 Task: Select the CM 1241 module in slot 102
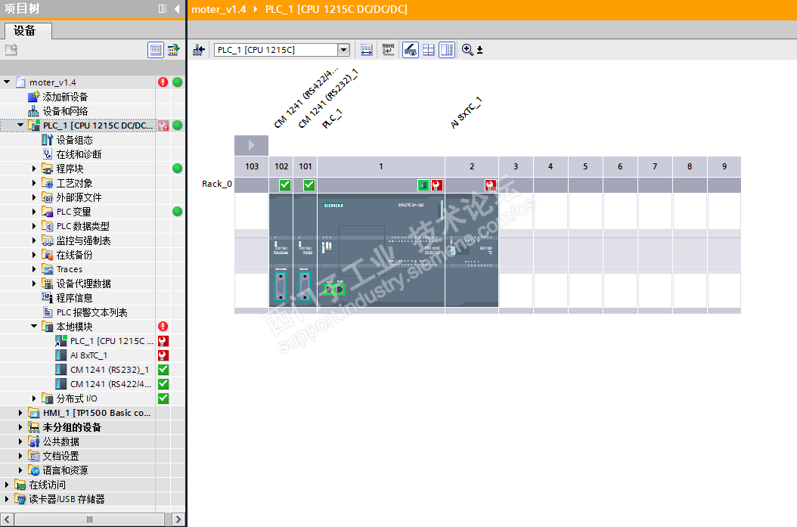(281, 250)
